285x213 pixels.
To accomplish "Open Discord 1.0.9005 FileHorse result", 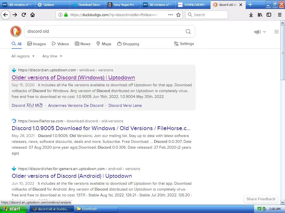I will coord(101,128).
